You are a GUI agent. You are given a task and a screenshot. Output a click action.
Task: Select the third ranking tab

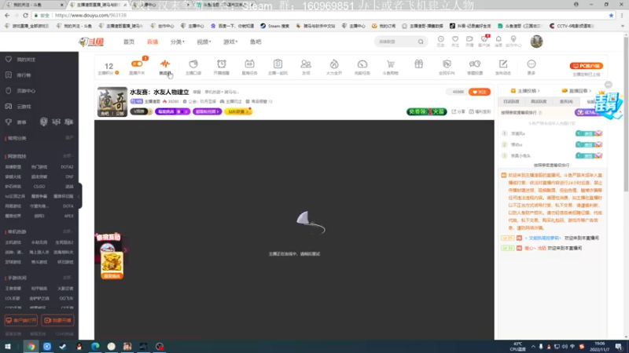click(x=566, y=102)
